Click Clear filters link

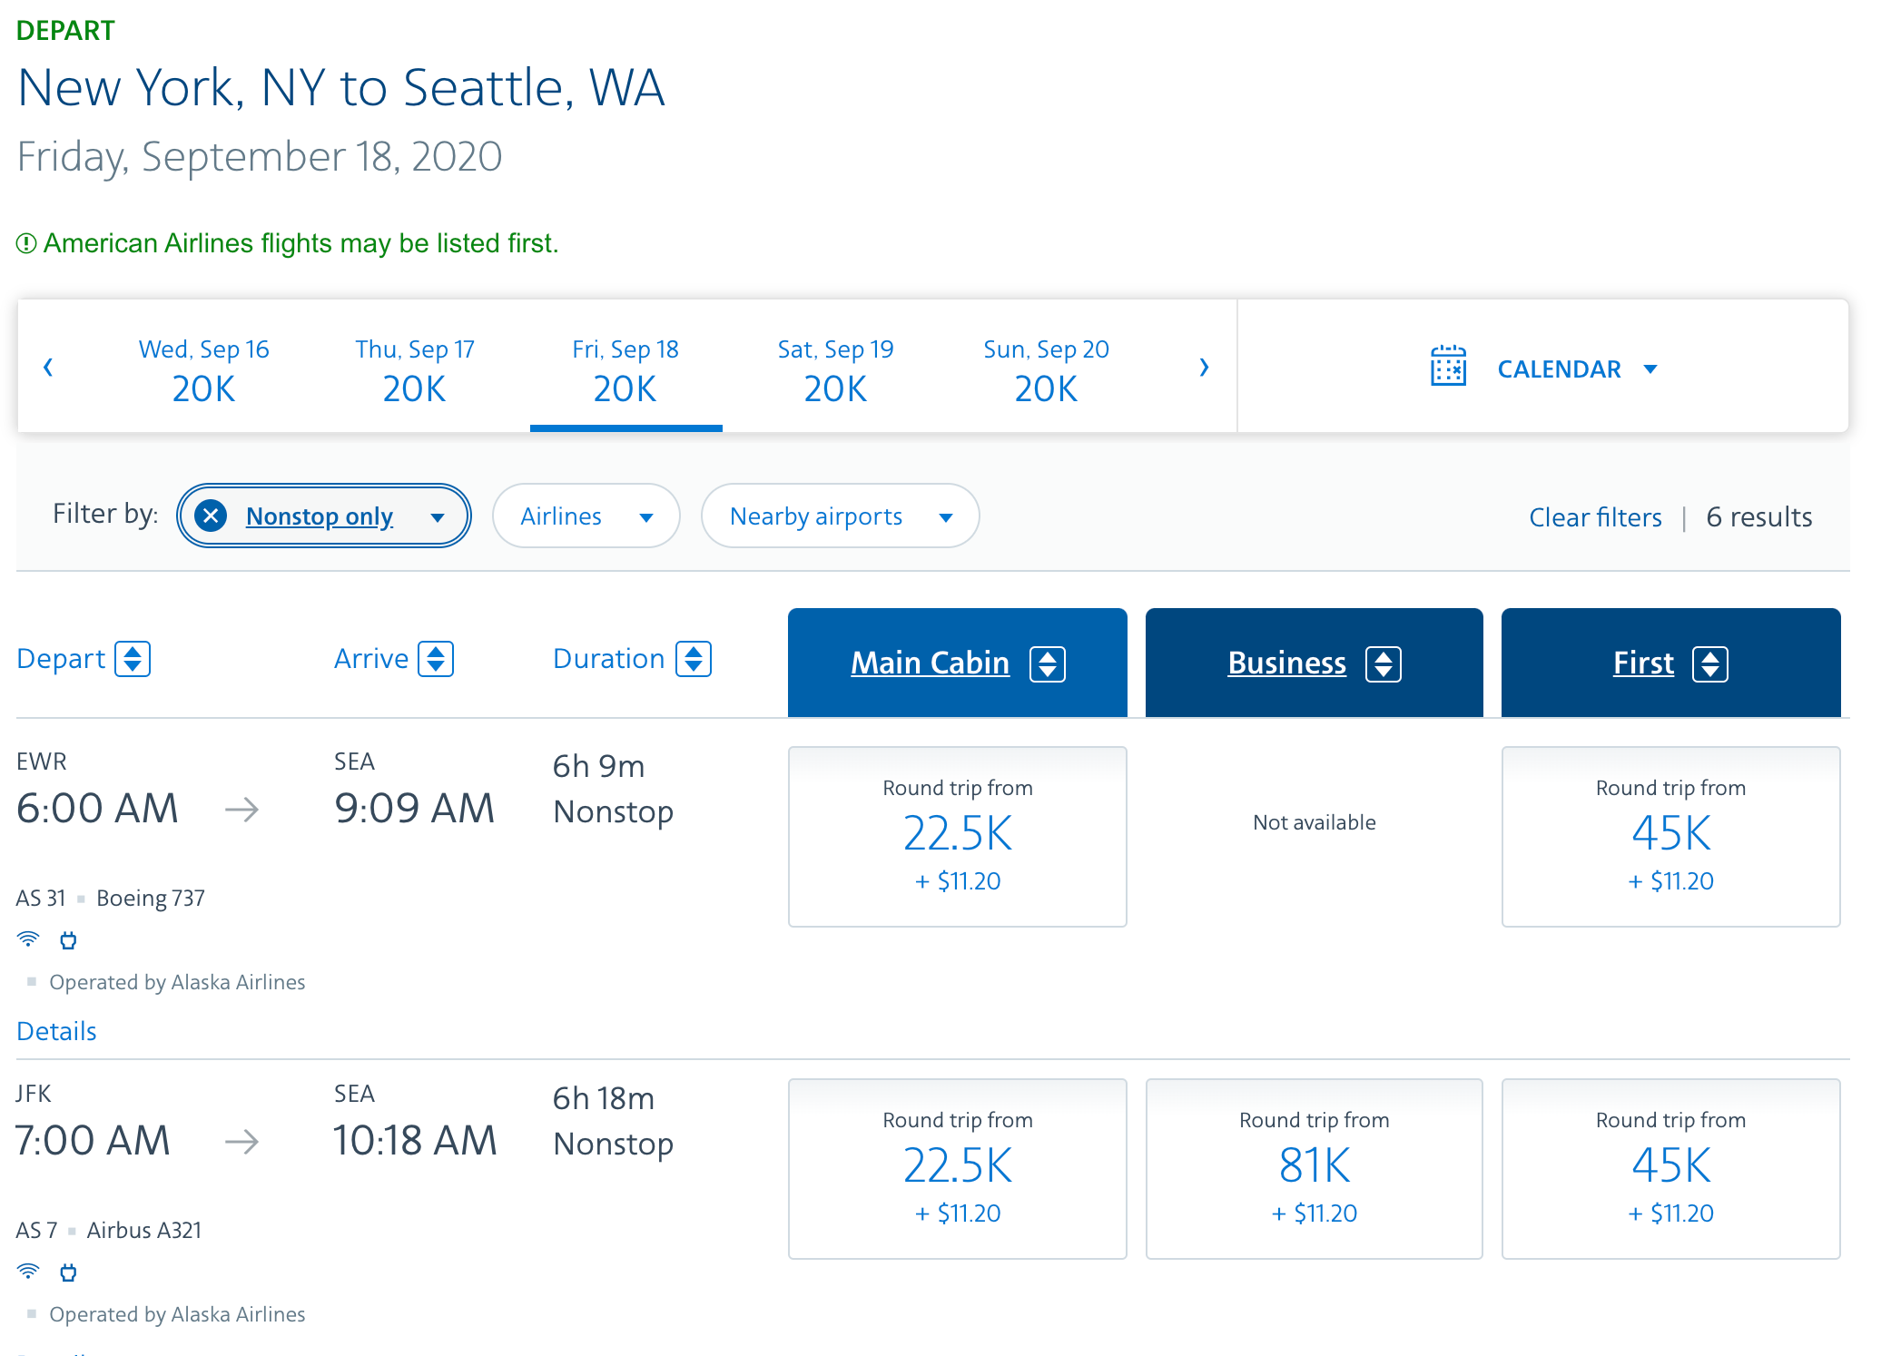[x=1595, y=517]
